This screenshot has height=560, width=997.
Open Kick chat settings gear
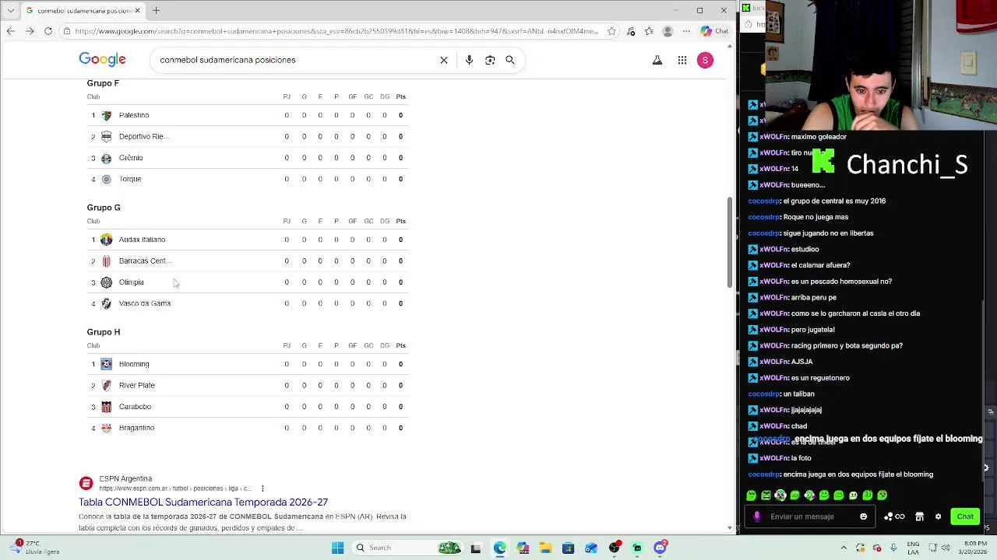pos(938,516)
